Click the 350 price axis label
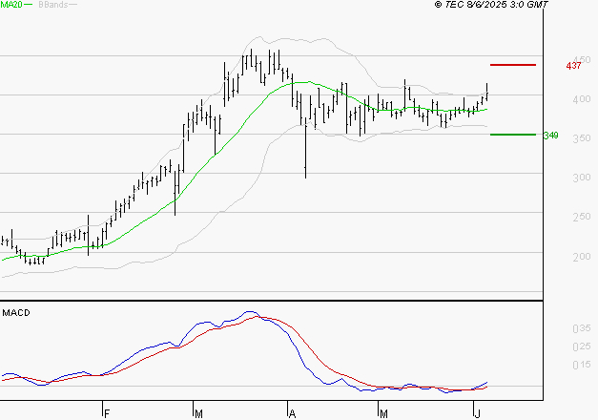 582,138
